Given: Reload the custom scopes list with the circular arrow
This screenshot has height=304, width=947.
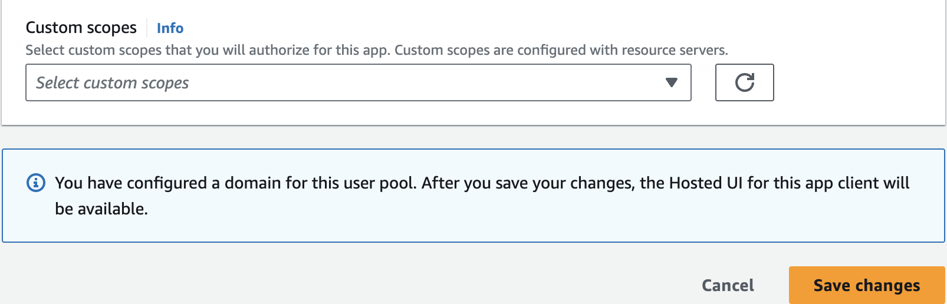Looking at the screenshot, I should 744,82.
